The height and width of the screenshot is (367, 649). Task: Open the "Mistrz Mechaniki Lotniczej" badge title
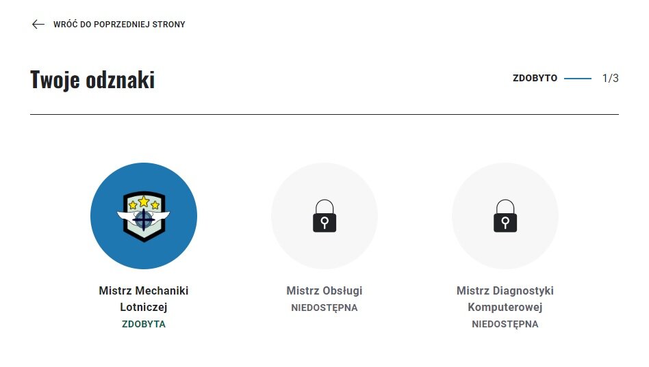tap(144, 299)
